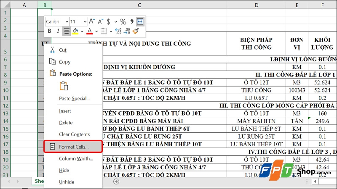Open Format Cells dialog
Image resolution: width=337 pixels, height=189 pixels.
click(x=73, y=147)
